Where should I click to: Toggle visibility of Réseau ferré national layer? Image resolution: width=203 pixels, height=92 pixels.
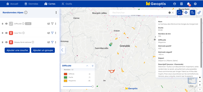(6, 42)
